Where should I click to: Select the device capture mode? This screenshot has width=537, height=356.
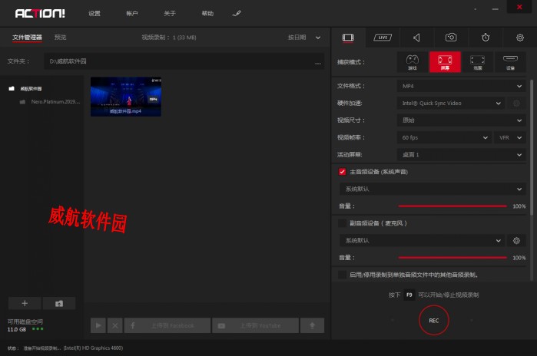[510, 61]
